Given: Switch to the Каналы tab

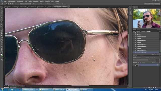Looking at the screenshot, I should click(138, 56).
